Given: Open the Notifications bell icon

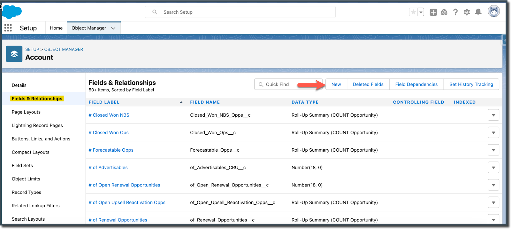Looking at the screenshot, I should tap(478, 12).
